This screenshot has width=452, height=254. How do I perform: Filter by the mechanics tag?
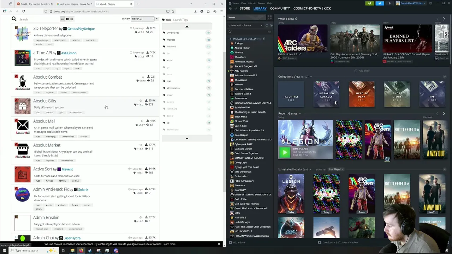click(x=171, y=47)
